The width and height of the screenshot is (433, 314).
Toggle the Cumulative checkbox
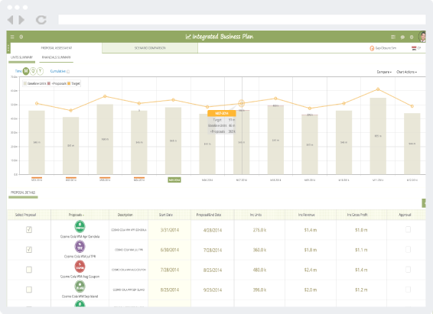tap(68, 71)
